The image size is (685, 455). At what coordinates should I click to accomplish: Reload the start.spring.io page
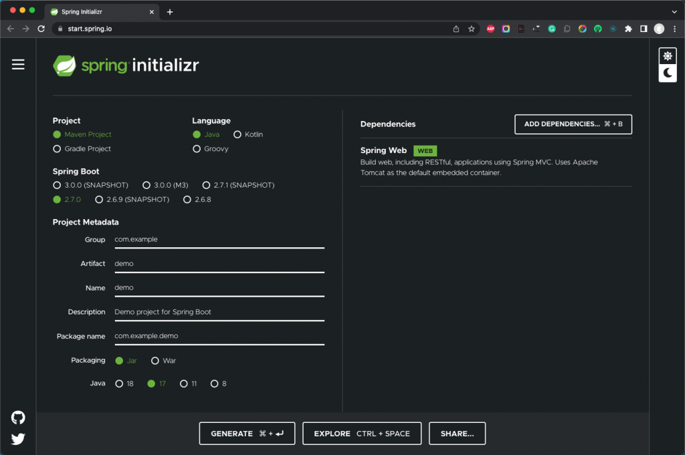coord(41,29)
